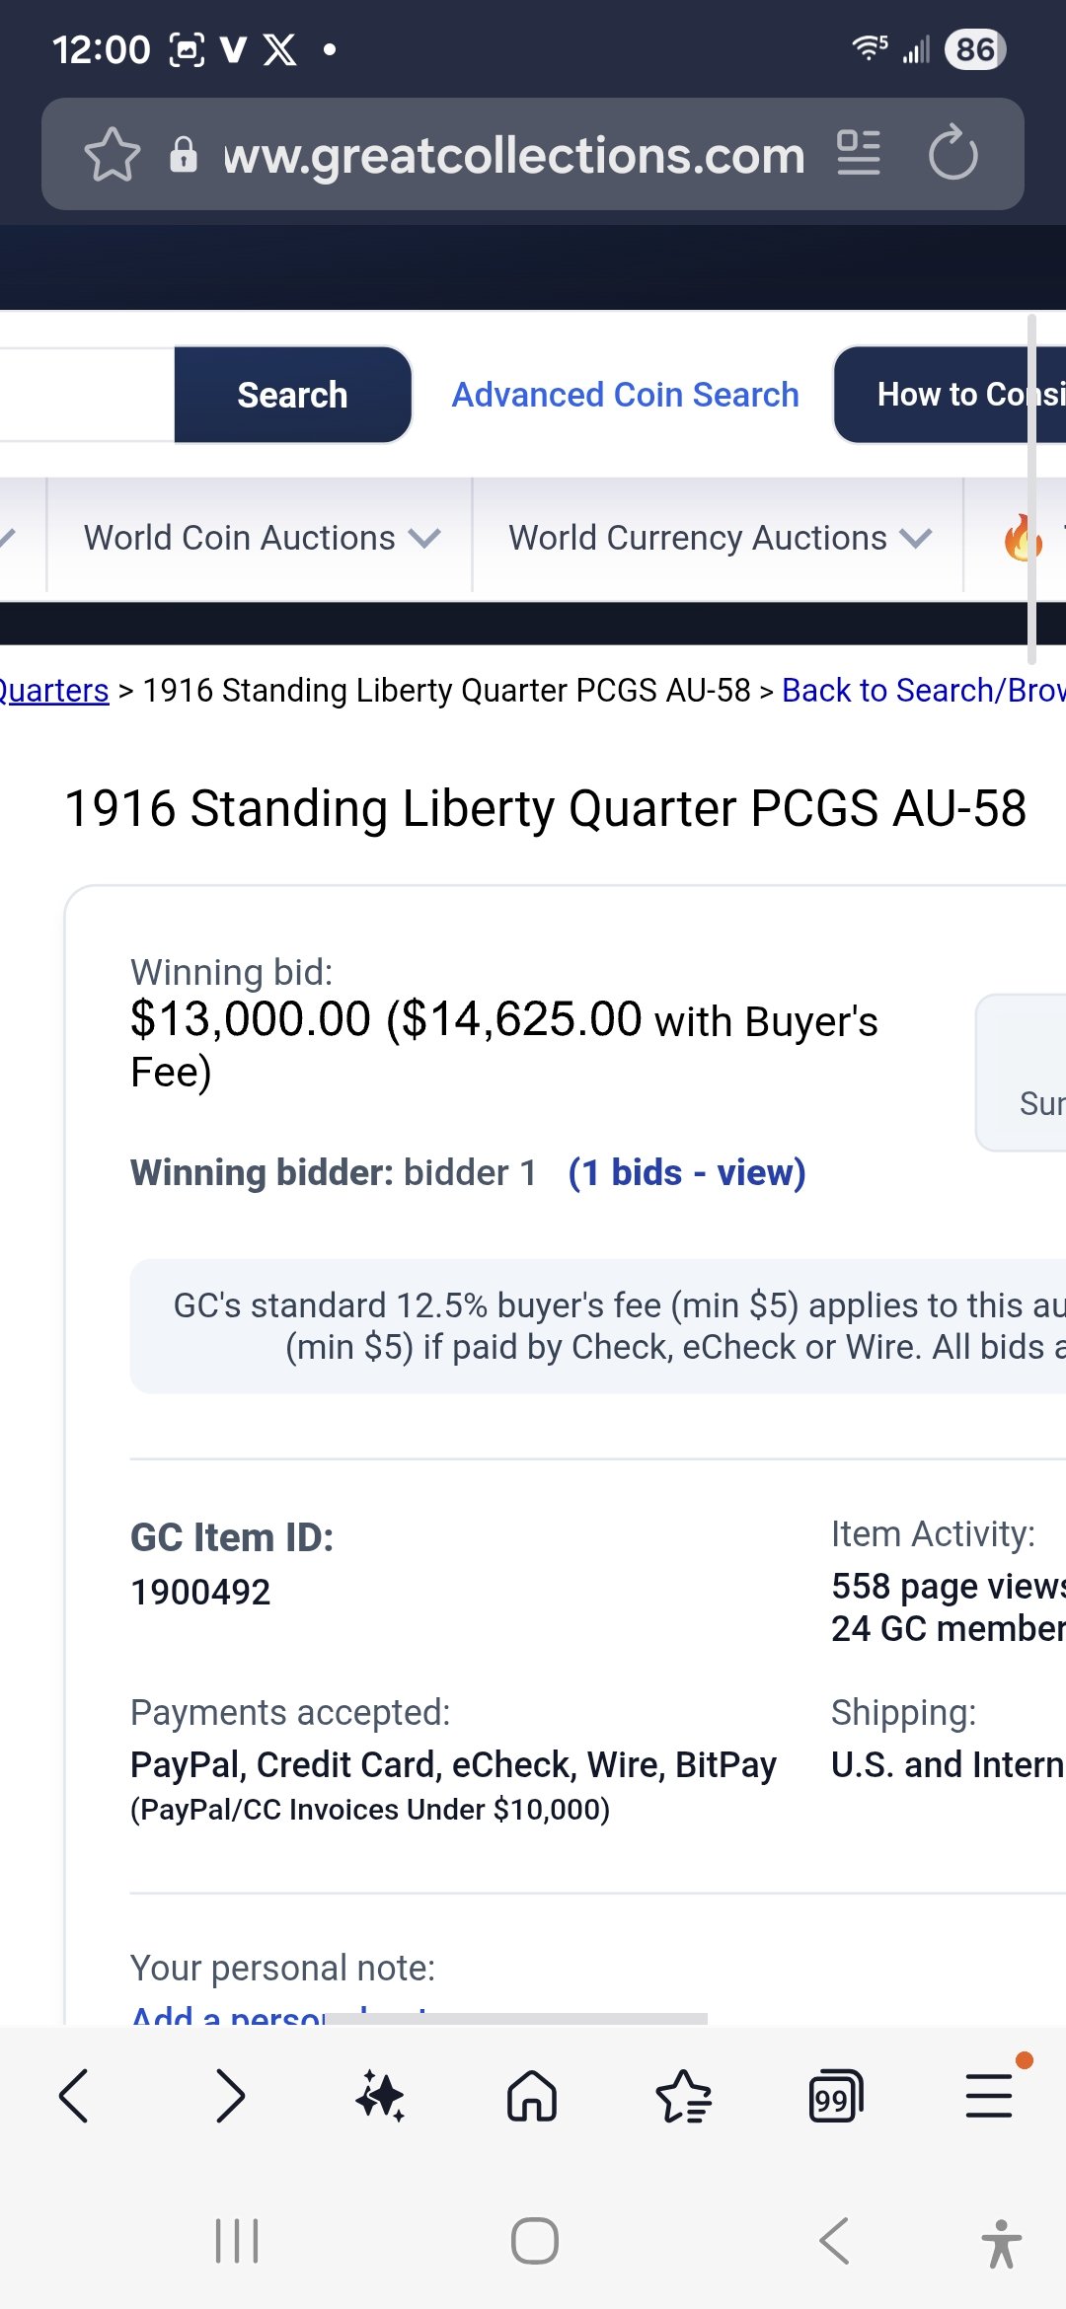Tap the browser forward arrow

[x=229, y=2096]
